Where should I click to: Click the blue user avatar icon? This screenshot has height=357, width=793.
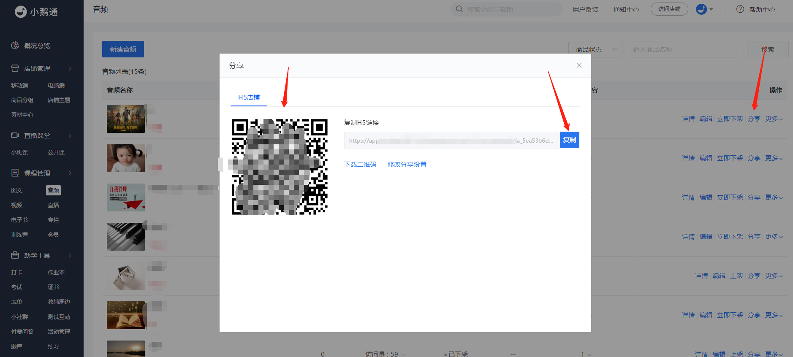click(701, 9)
